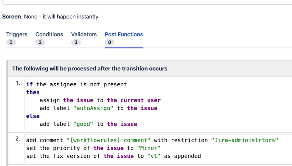292x166 pixels.
Task: Click the "else" keyword in the first rule
Action: [33, 116]
